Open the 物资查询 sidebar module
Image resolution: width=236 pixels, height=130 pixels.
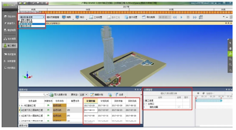point(10,54)
